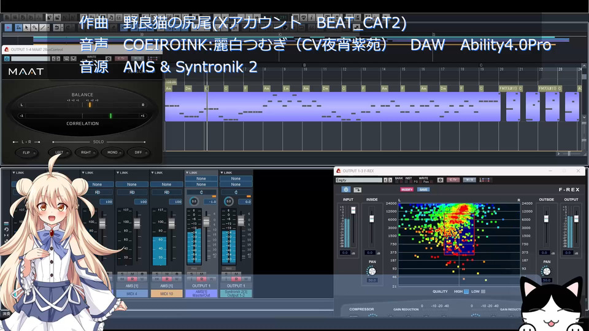
Task: Click the R0 pan field on MIDI 10 channel
Action: pos(167,192)
